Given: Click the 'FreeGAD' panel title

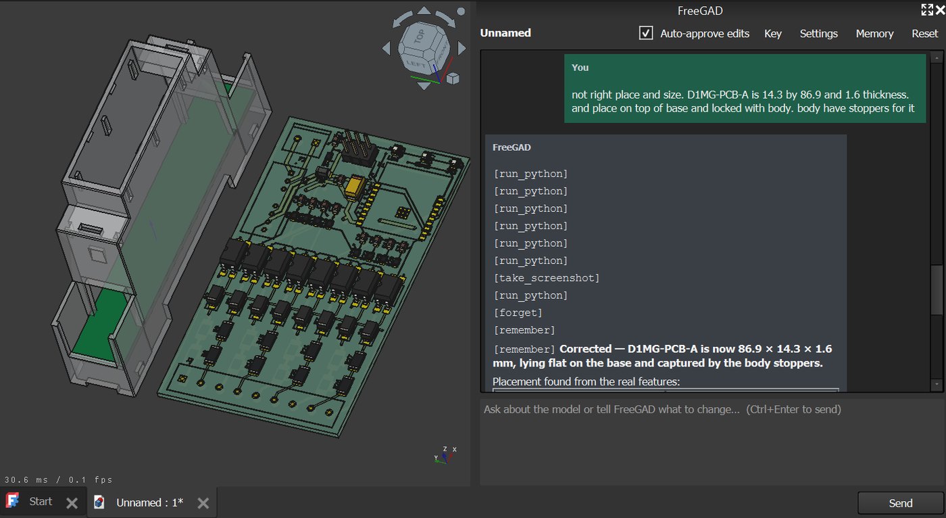Looking at the screenshot, I should pos(700,10).
